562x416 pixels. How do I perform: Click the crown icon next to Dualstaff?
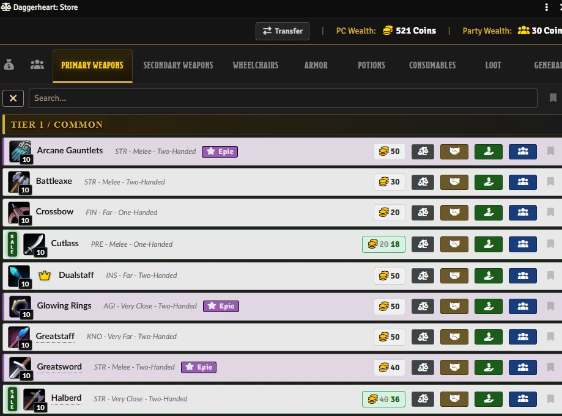[45, 276]
